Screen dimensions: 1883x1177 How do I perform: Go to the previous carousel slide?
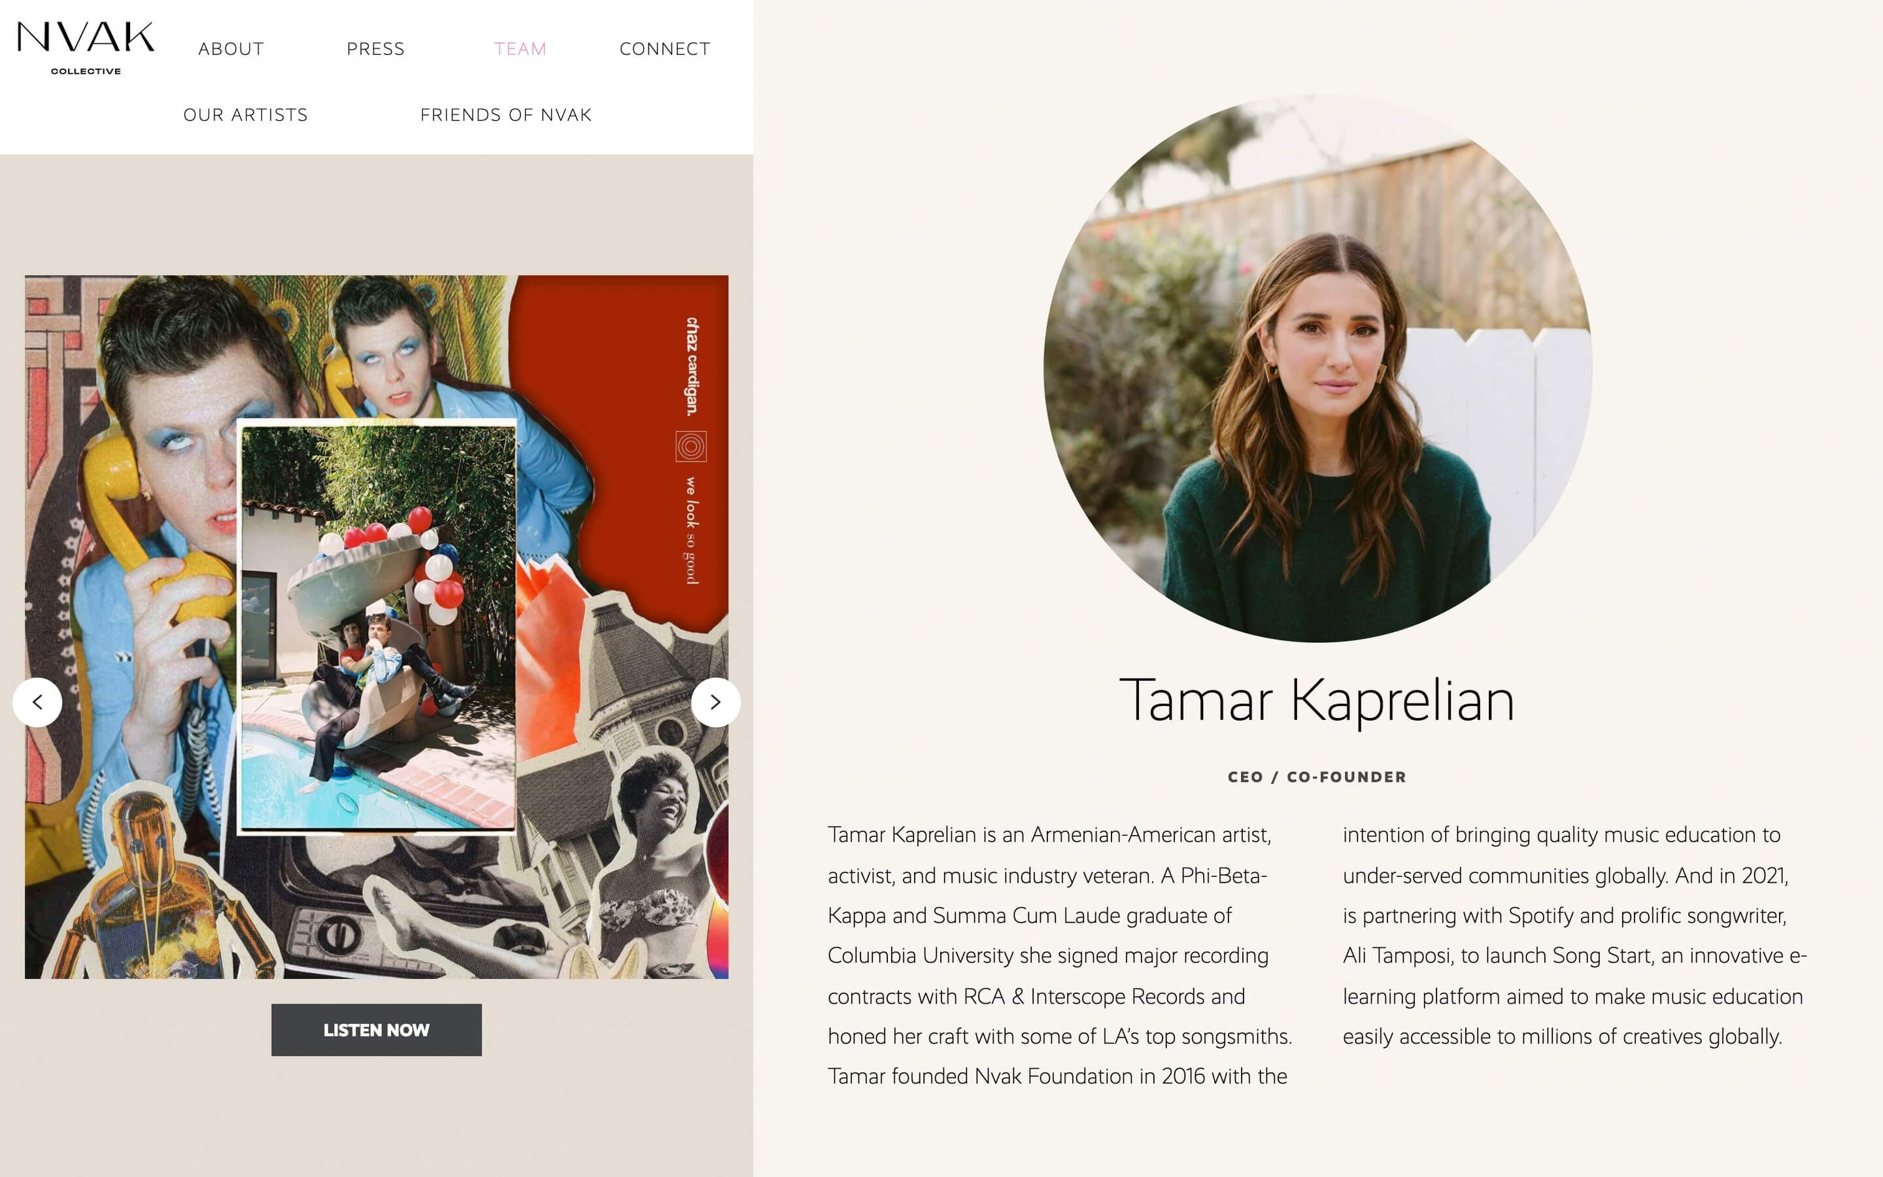coord(37,702)
